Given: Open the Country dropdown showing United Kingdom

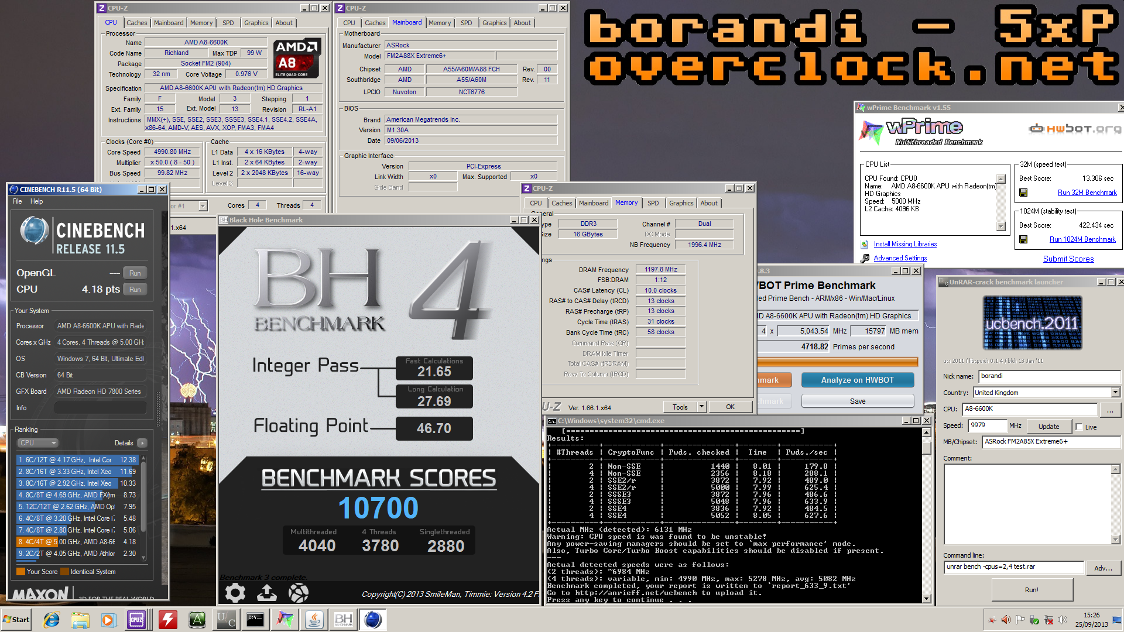Looking at the screenshot, I should pyautogui.click(x=1115, y=393).
